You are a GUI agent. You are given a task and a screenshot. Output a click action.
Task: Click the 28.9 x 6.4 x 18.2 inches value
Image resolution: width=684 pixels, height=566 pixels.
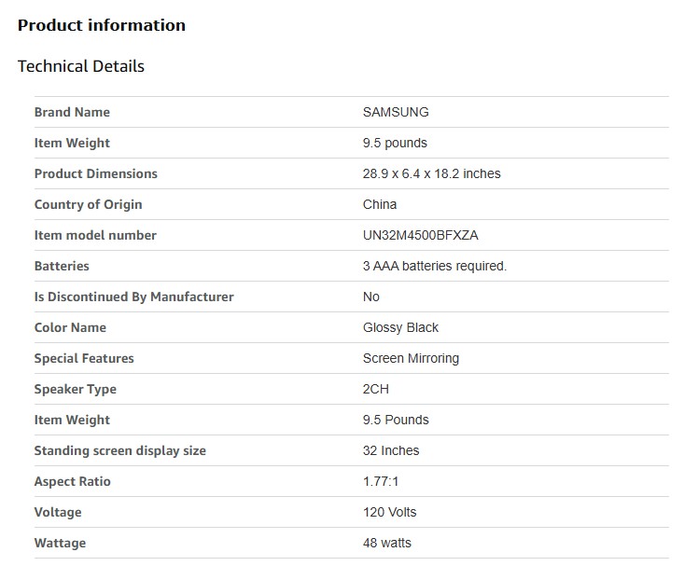431,173
